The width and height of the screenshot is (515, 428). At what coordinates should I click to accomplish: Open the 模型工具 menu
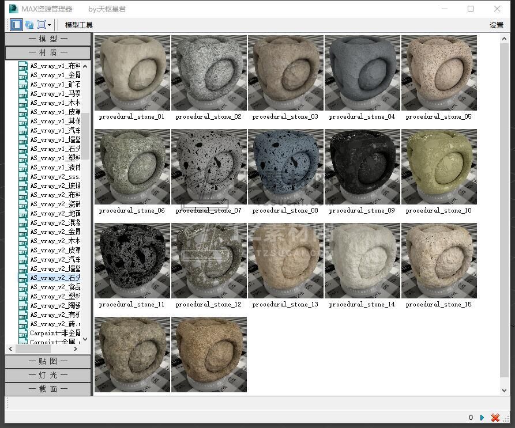78,25
